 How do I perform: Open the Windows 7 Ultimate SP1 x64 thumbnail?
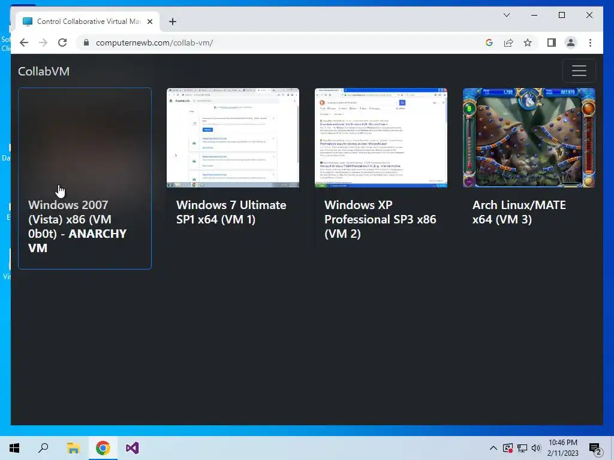233,138
